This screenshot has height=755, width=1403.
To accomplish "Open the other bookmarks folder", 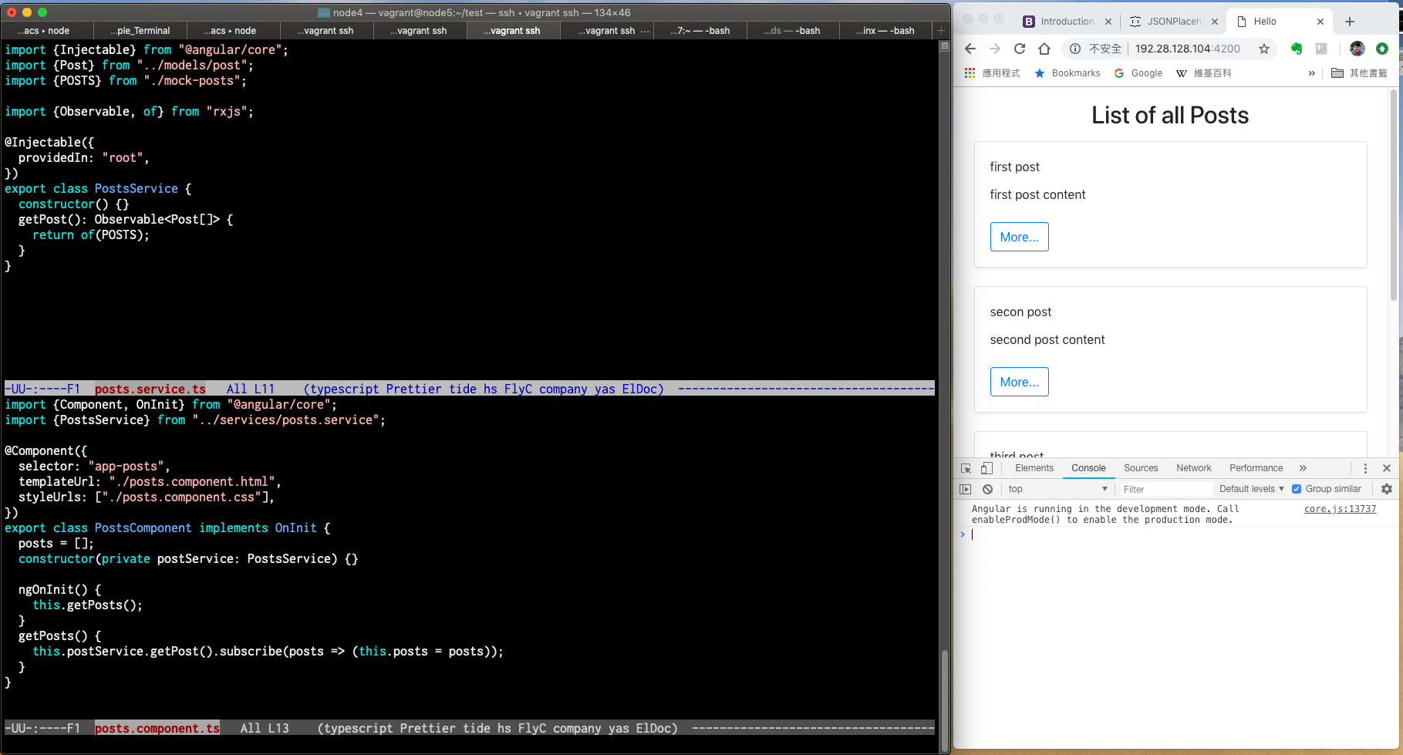I will click(x=1359, y=73).
